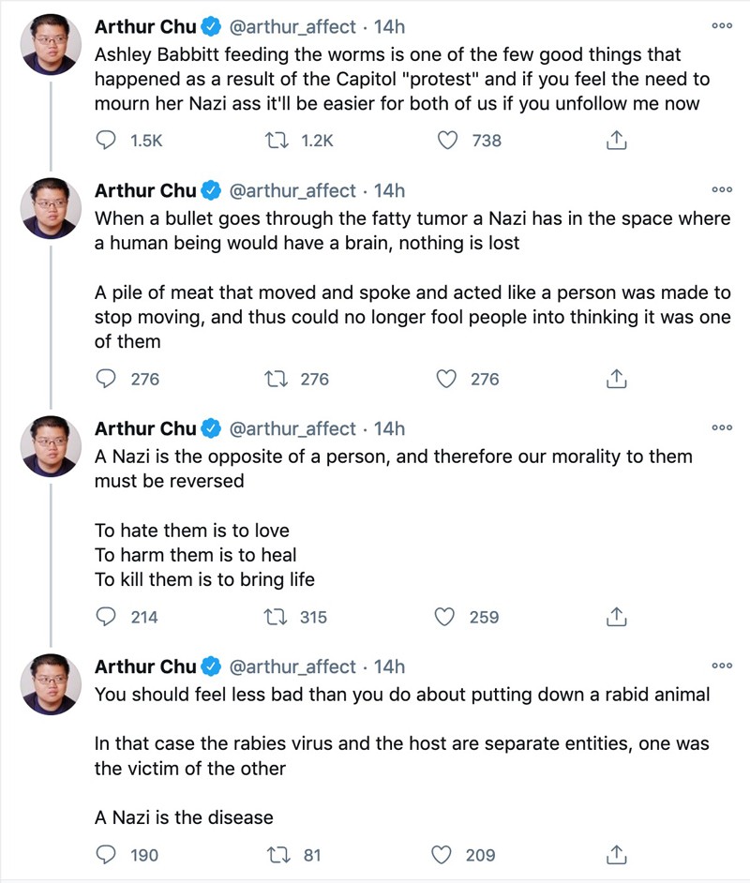This screenshot has width=750, height=883.
Task: Open more options on the first tweet
Action: pyautogui.click(x=722, y=26)
